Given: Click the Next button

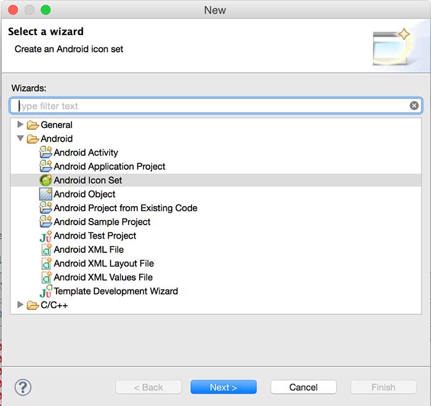Looking at the screenshot, I should (x=224, y=387).
